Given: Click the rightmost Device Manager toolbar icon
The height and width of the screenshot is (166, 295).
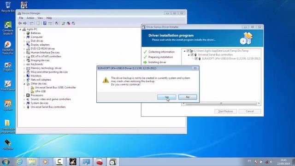Looking at the screenshot, I should (73, 24).
